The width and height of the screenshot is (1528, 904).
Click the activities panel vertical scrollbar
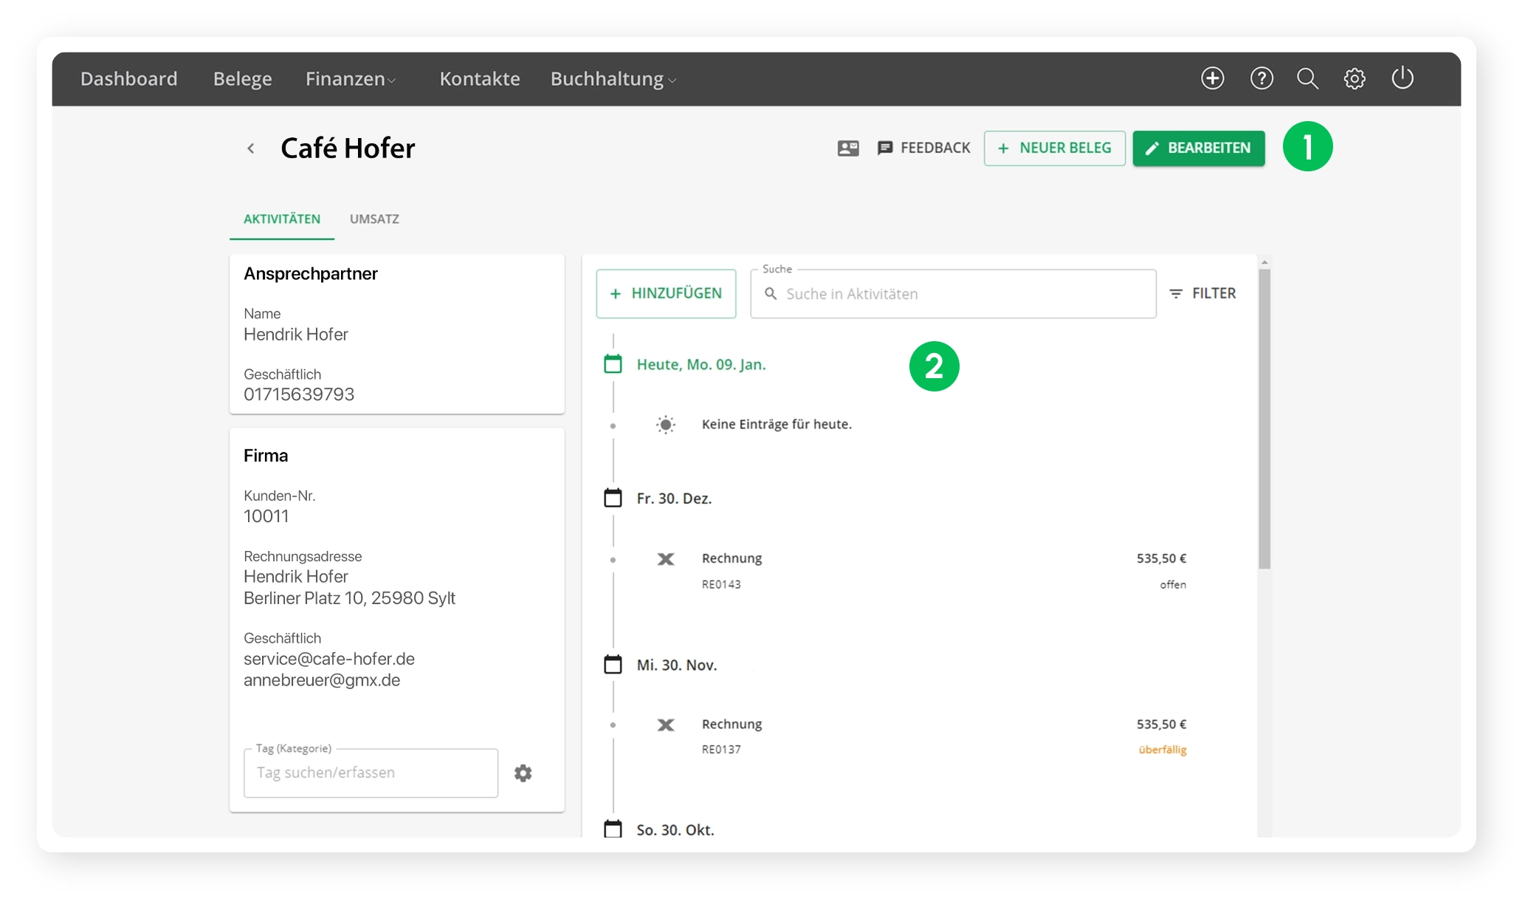1264,419
